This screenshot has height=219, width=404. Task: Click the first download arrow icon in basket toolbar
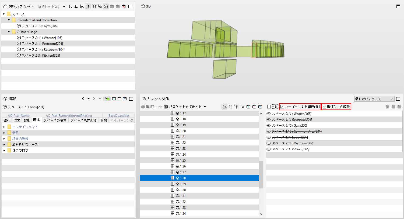tap(70, 6)
